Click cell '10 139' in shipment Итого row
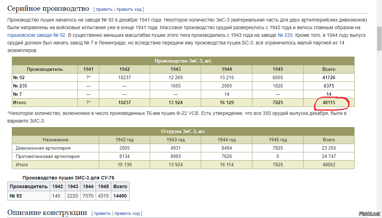This screenshot has width=382, height=218. pyautogui.click(x=124, y=165)
